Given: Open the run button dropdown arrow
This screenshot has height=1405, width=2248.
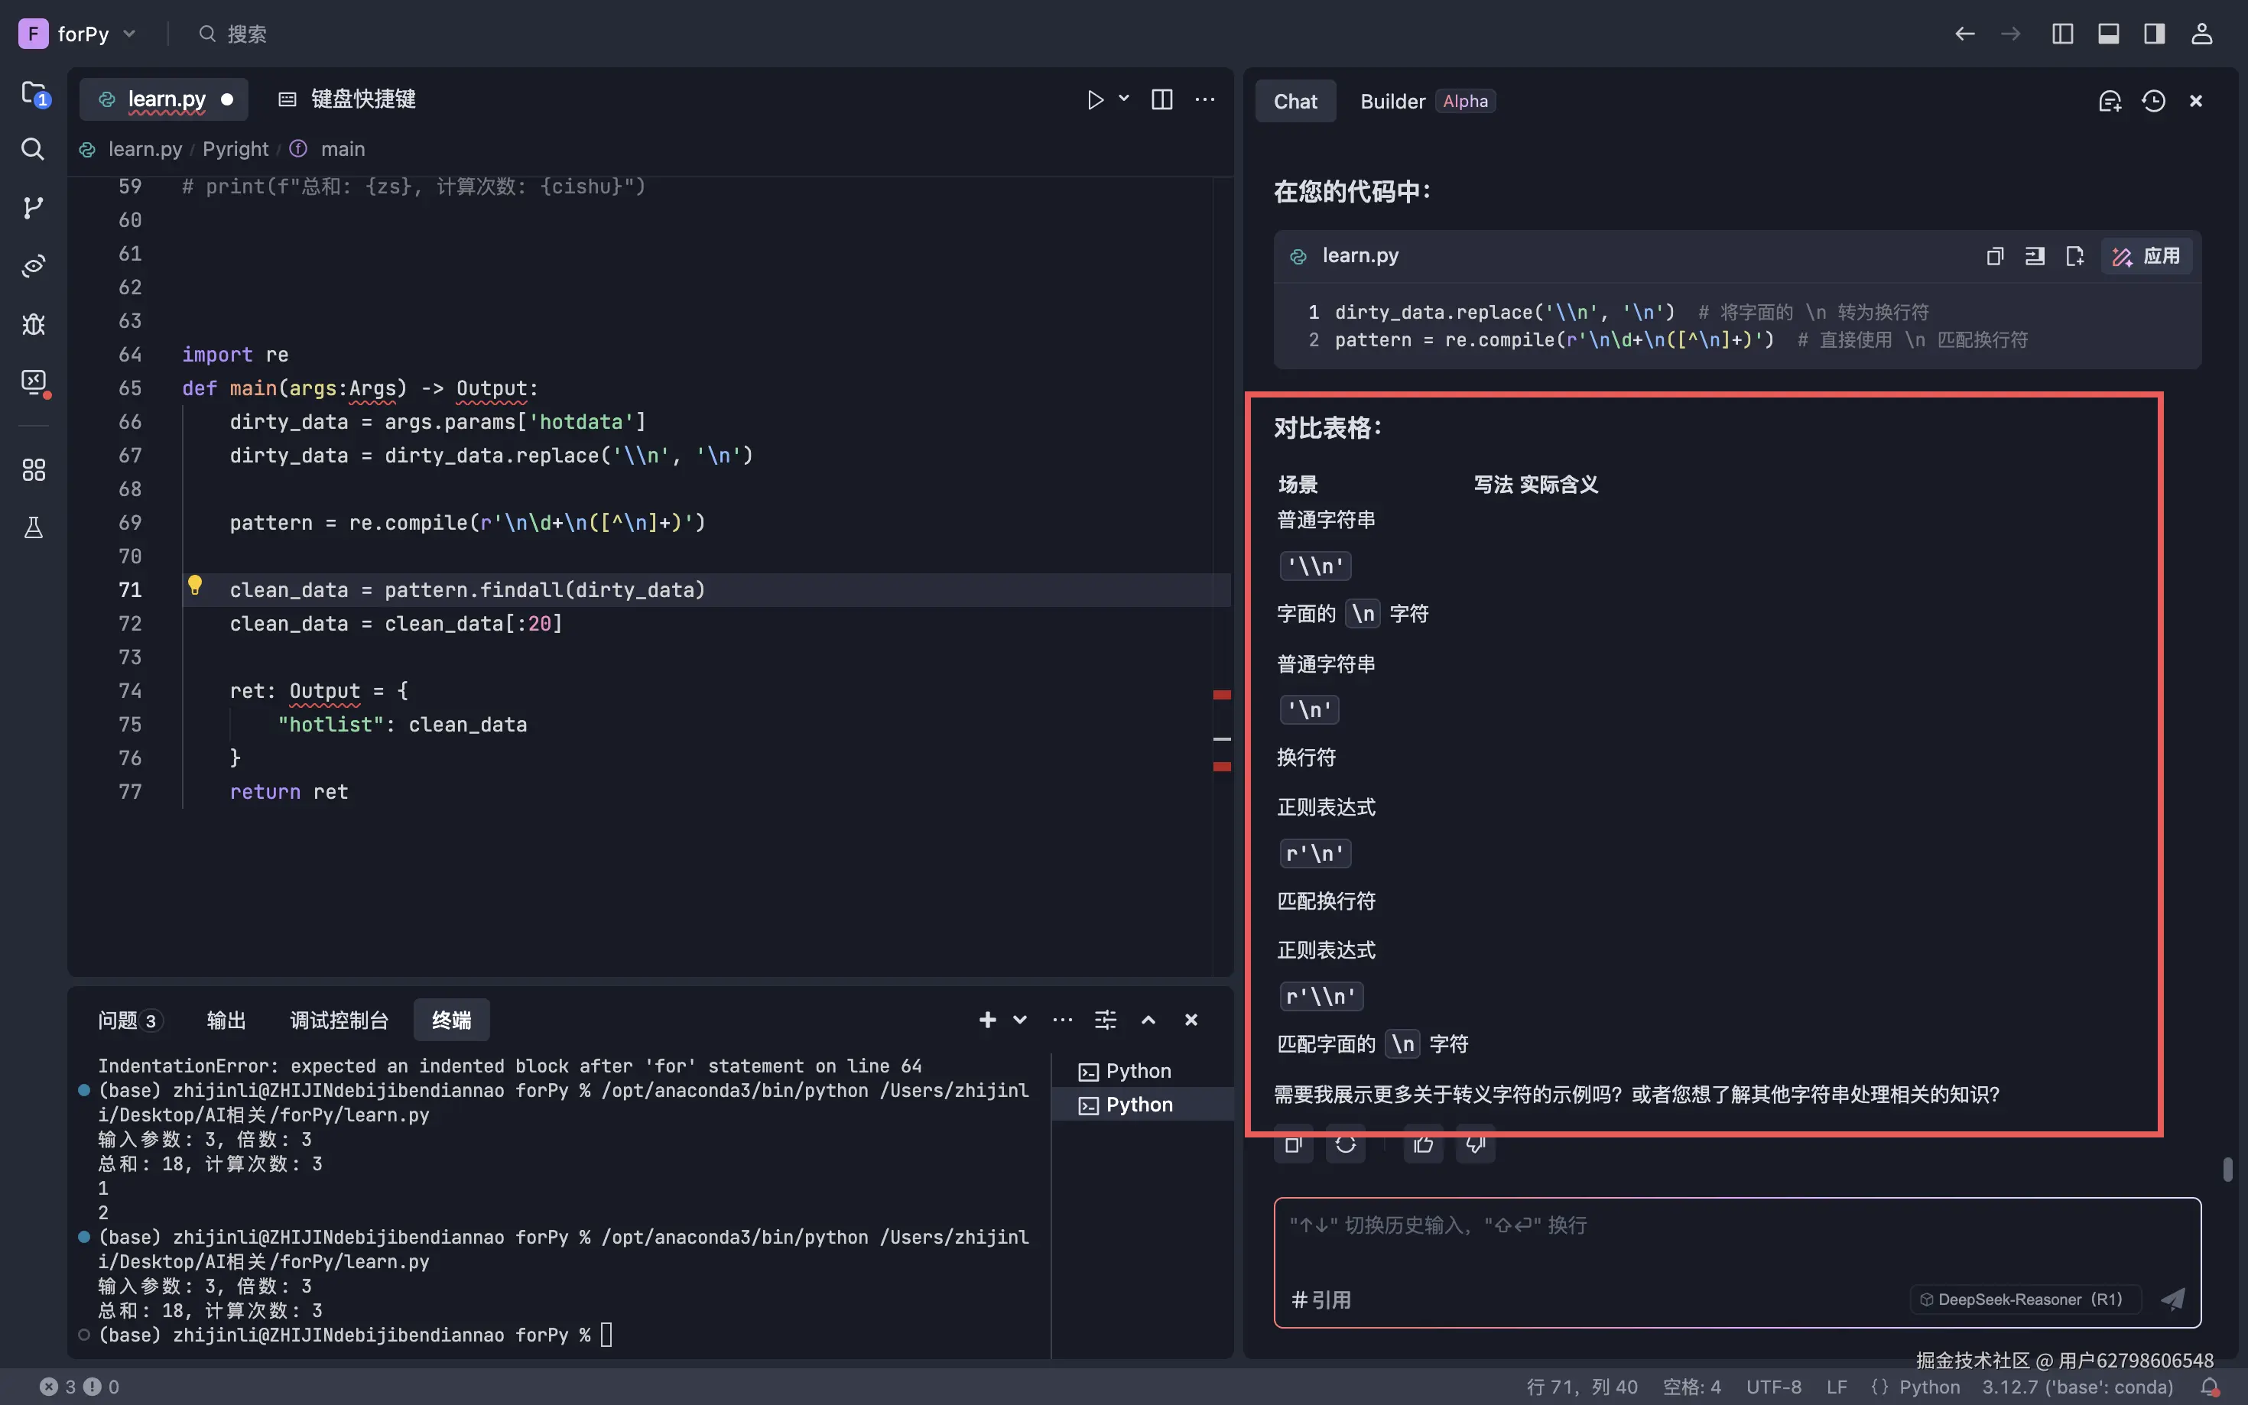Looking at the screenshot, I should tap(1123, 99).
